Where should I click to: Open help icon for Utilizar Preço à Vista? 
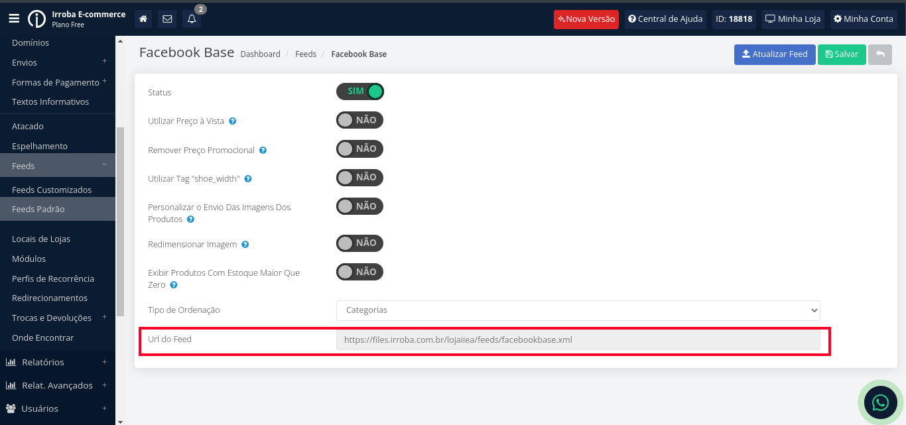(x=233, y=121)
